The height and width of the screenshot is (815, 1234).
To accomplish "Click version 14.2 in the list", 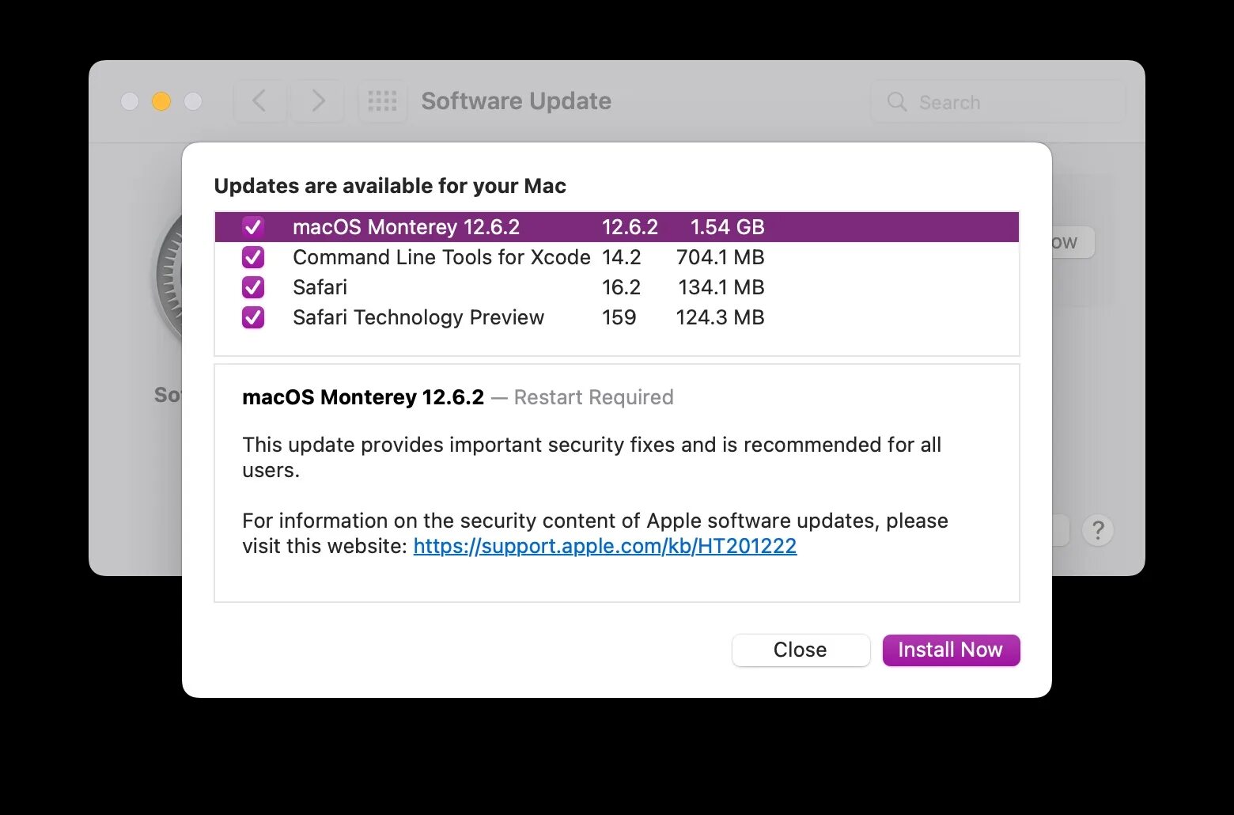I will point(622,257).
